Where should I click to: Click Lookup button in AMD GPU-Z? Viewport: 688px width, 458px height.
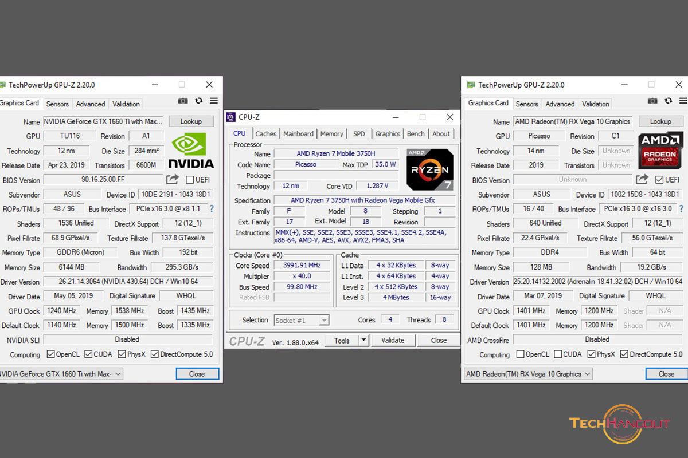pos(660,121)
